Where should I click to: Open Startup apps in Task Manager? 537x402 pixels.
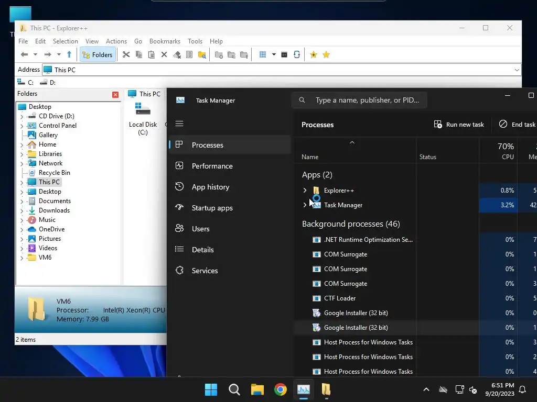tap(230, 208)
